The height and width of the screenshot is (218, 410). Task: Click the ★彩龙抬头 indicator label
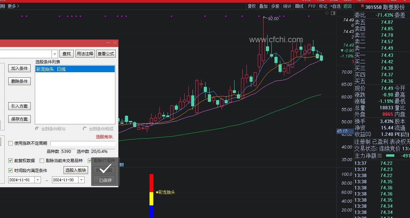[165, 192]
